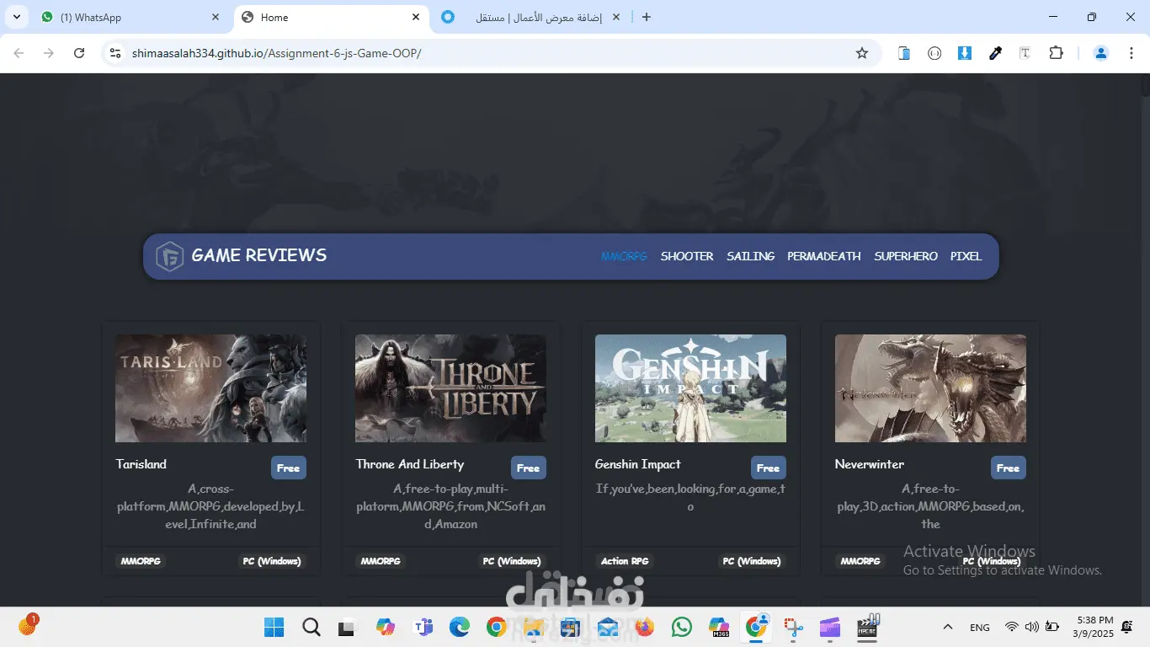Open the Snipping Tool in the taskbar
The width and height of the screenshot is (1150, 647).
793,627
